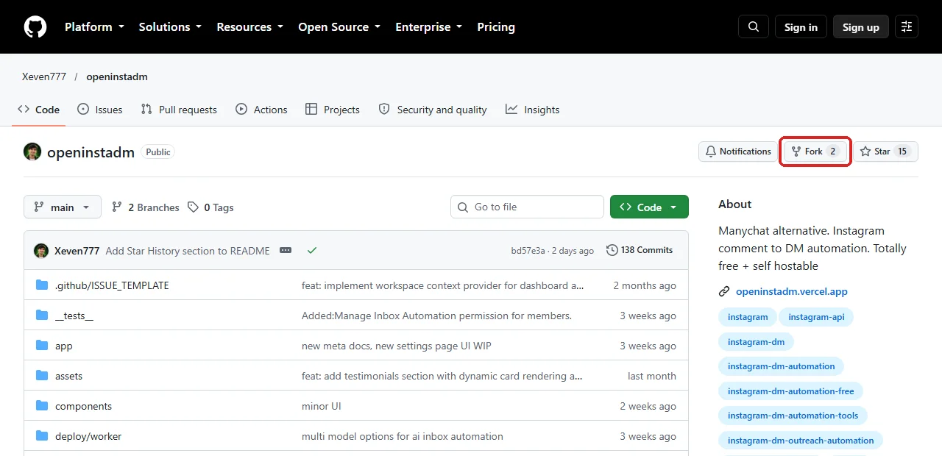Switch to the Projects tab
The height and width of the screenshot is (456, 942).
[x=333, y=110]
